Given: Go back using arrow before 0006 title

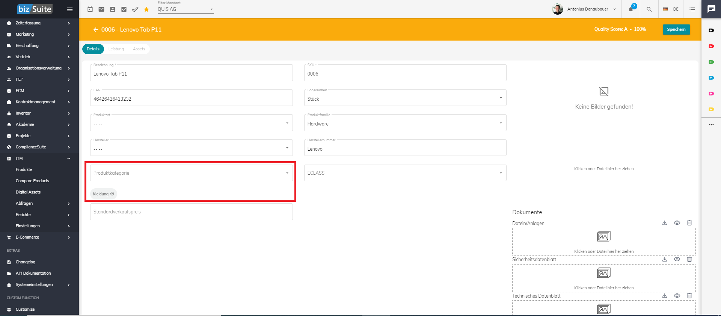Looking at the screenshot, I should [96, 30].
